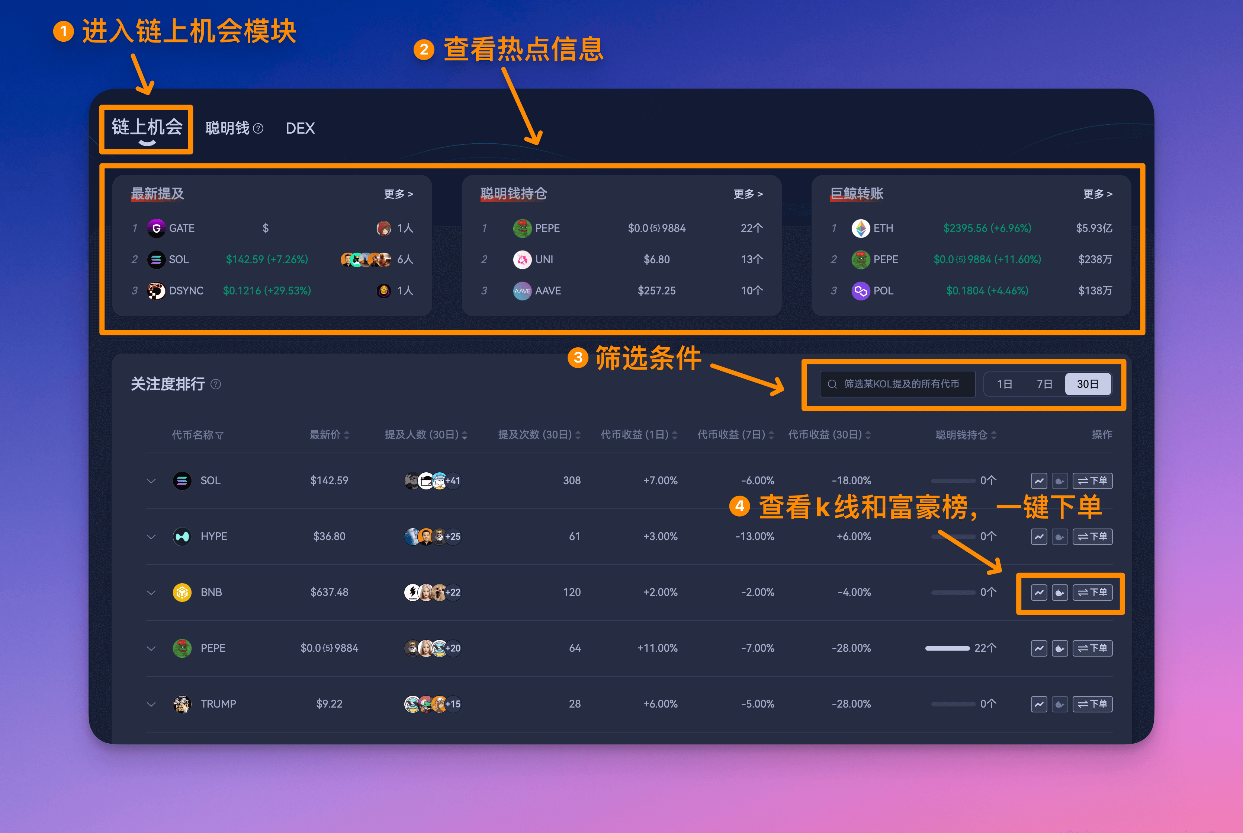Open K-line chart icon in BNB row
Viewport: 1243px width, 833px height.
(x=1039, y=592)
